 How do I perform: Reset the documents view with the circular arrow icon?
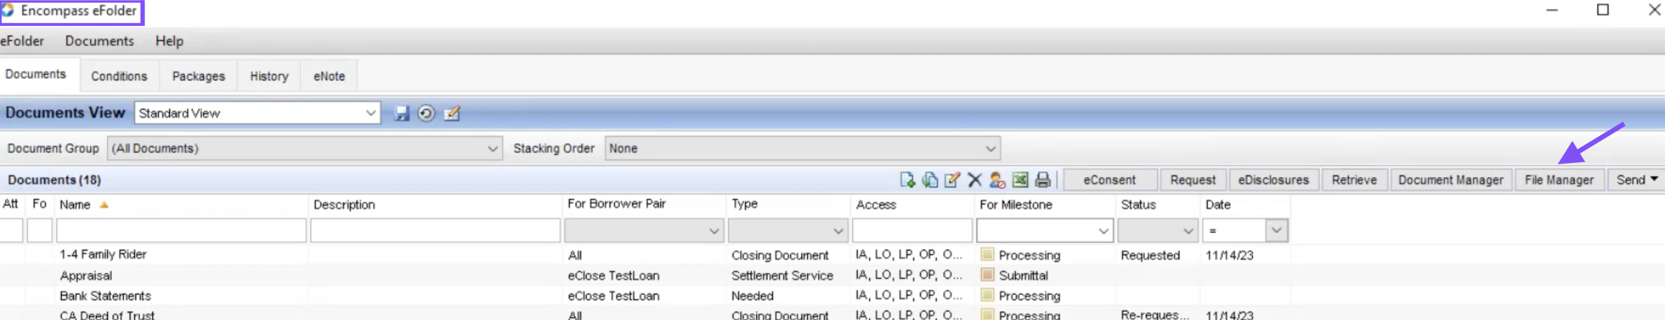(426, 114)
